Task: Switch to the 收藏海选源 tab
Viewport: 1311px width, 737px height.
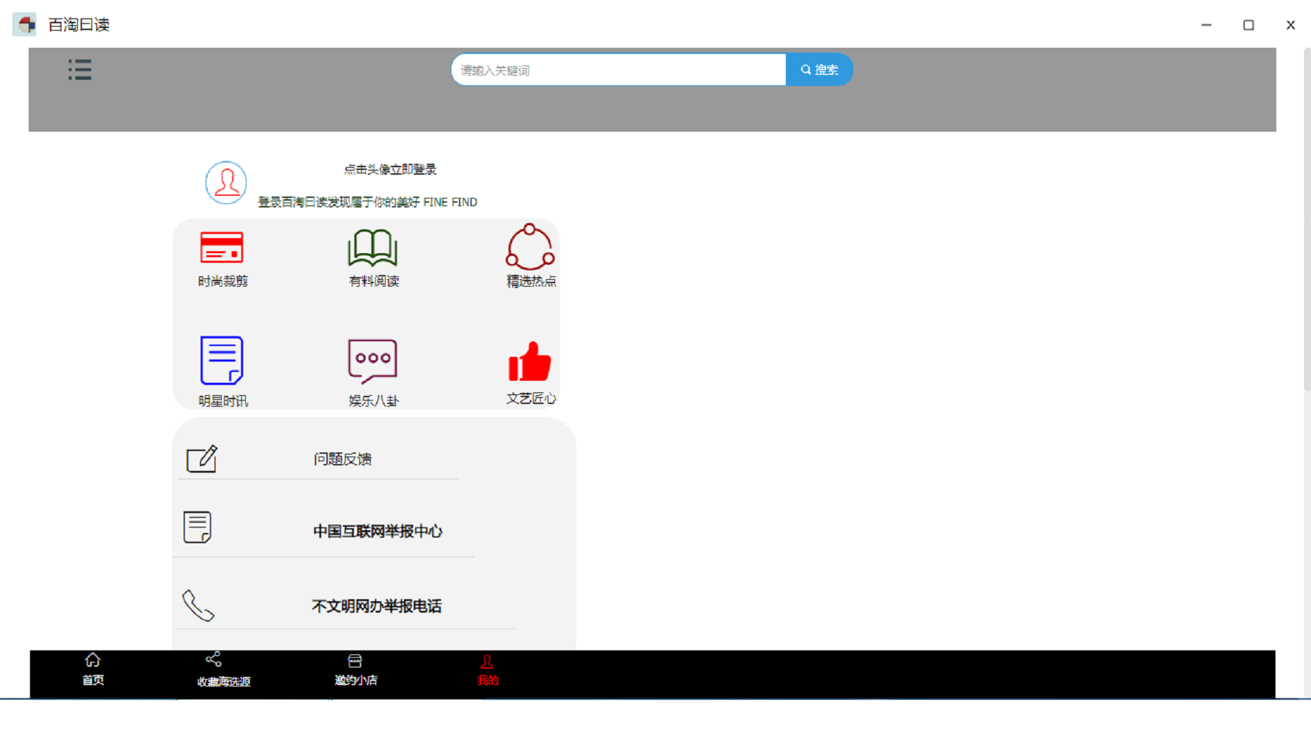Action: tap(223, 669)
